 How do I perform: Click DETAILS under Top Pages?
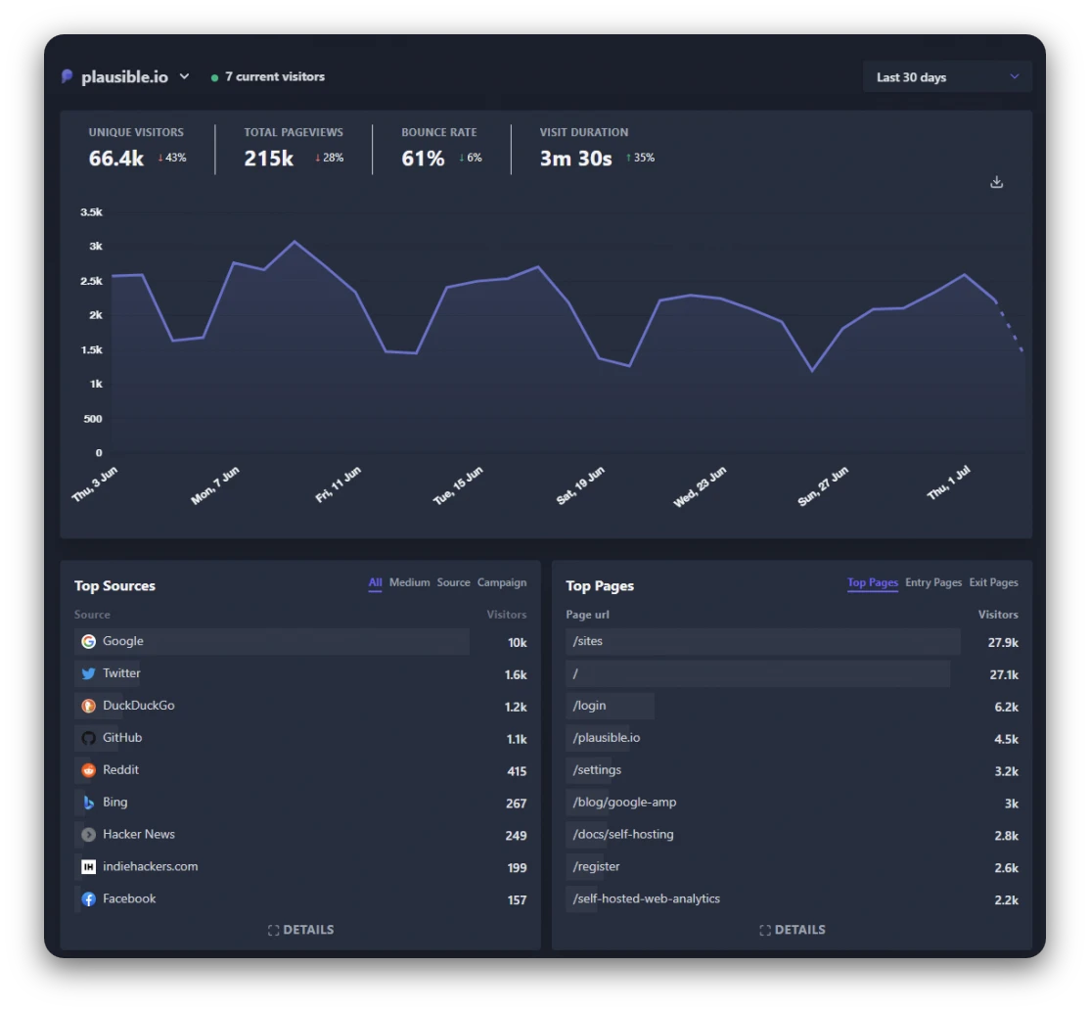click(793, 930)
